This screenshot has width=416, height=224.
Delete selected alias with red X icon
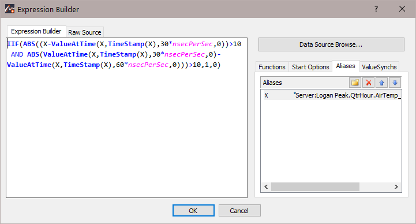pyautogui.click(x=368, y=83)
